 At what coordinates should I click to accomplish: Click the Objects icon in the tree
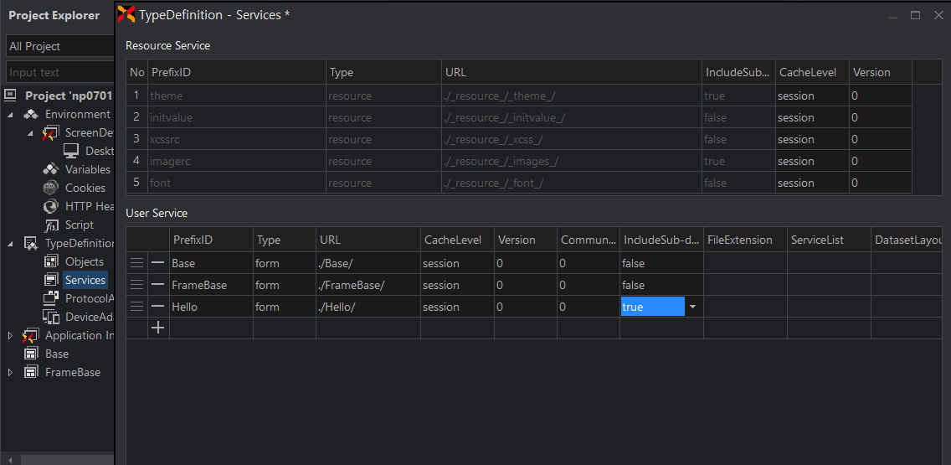(51, 261)
